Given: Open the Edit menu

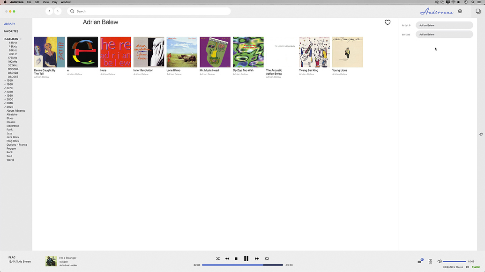Looking at the screenshot, I should click(37, 2).
